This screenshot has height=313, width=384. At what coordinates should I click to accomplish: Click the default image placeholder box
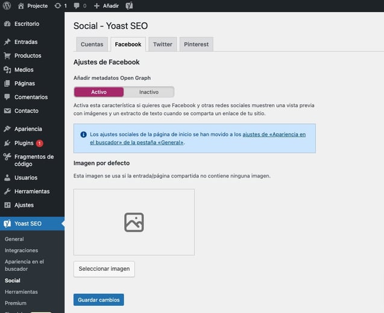pos(134,222)
